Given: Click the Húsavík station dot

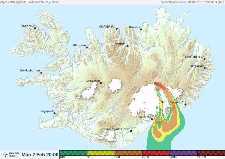Looking at the screenshot, I should point(141,29).
